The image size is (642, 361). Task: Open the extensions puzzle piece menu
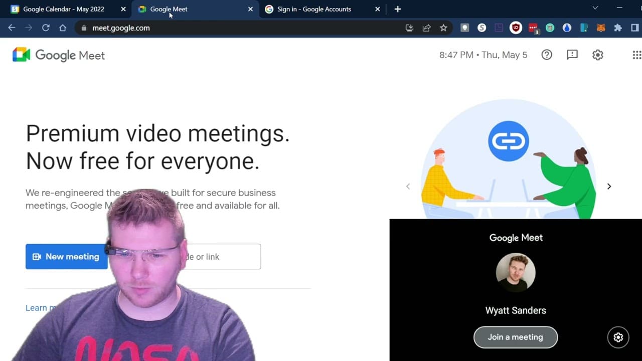pyautogui.click(x=618, y=28)
